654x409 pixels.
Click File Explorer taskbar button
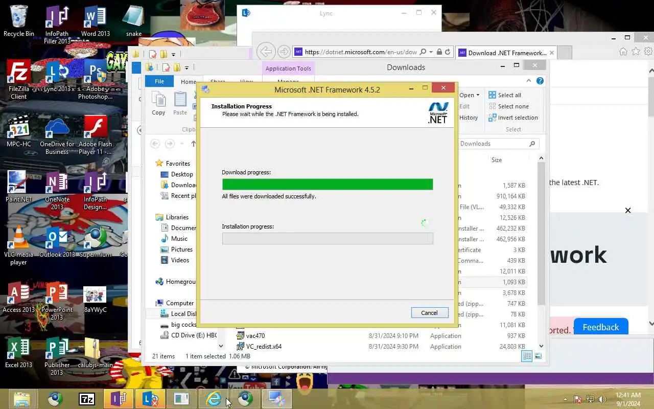[x=22, y=399]
